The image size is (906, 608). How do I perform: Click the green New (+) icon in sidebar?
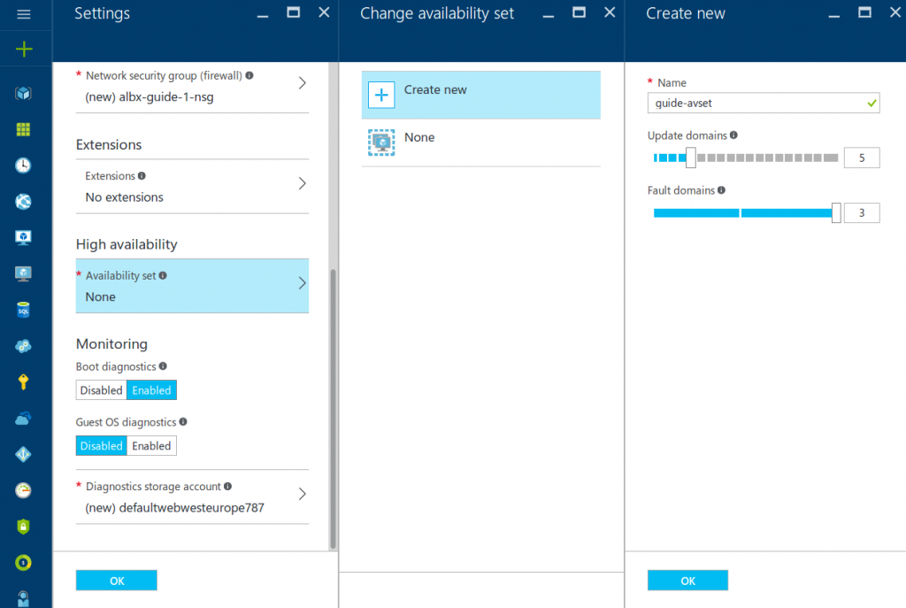click(25, 49)
